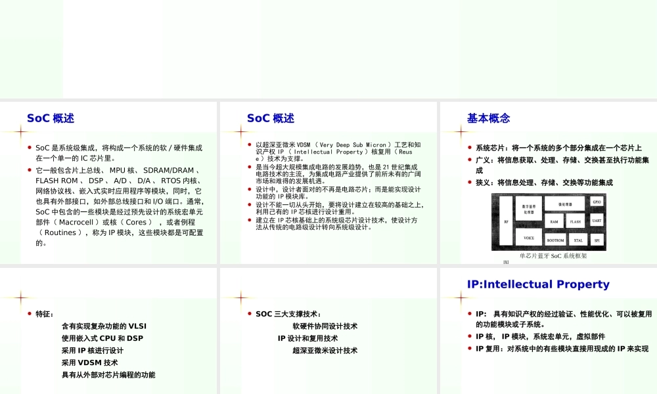Screen dimensions: 657x394
Task: Click the 数字基带处理器 block in the diagram
Action: 529,209
